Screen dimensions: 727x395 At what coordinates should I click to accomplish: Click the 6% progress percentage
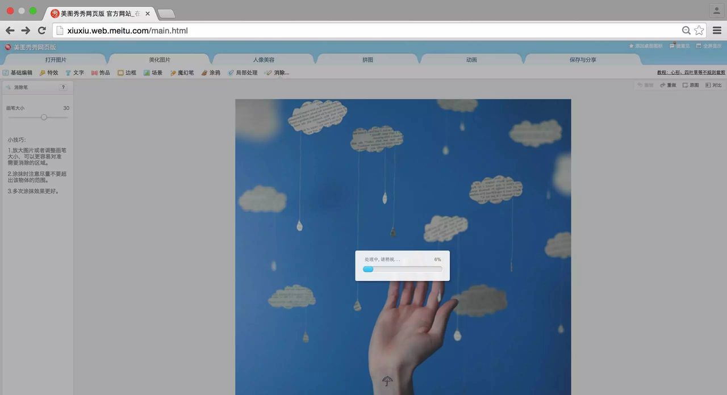437,259
